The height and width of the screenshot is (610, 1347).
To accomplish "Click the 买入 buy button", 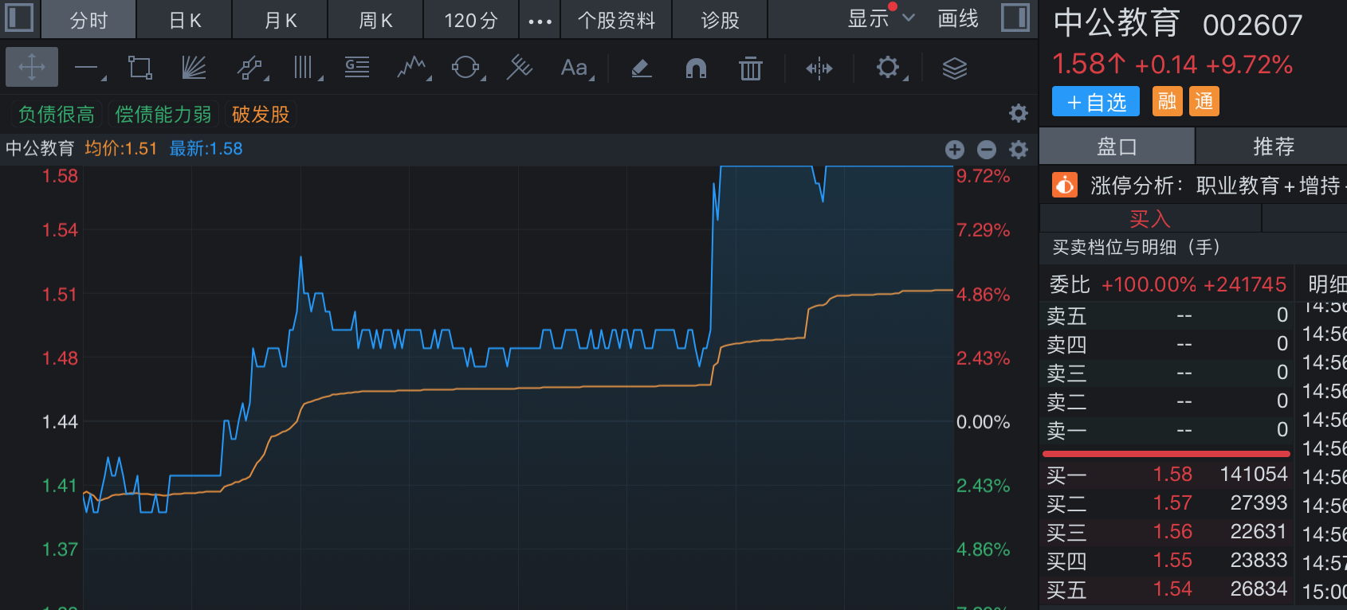I will (1150, 218).
